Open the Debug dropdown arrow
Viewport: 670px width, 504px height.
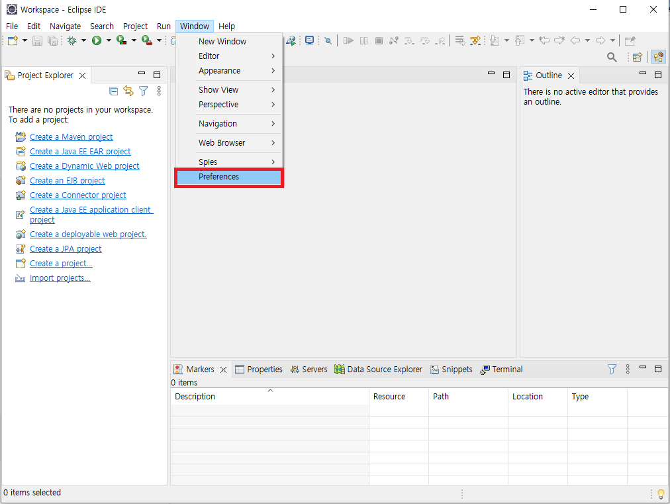83,40
